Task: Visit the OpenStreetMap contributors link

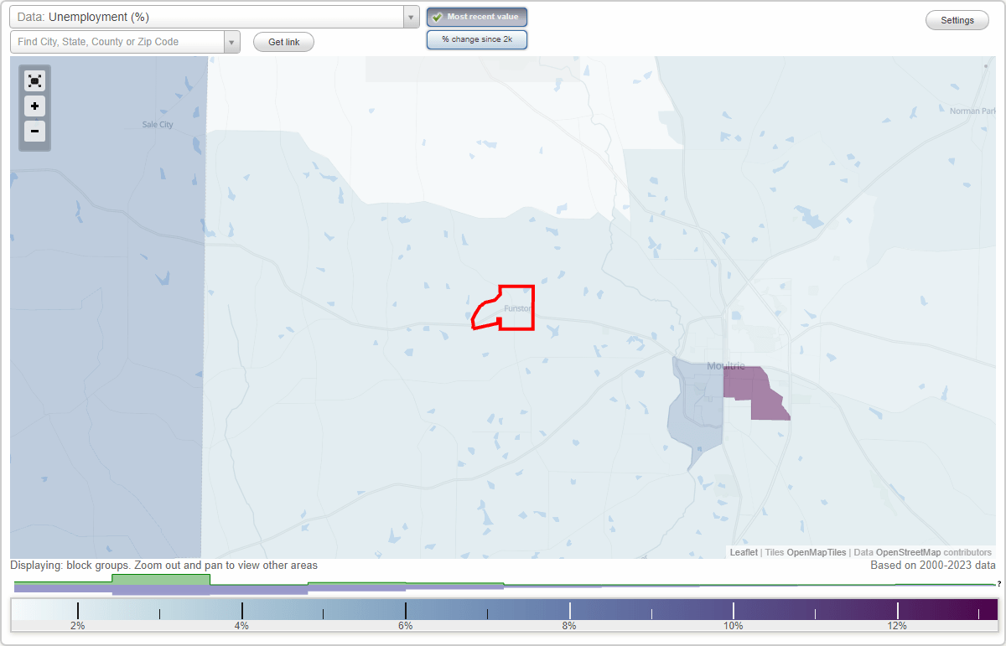Action: pyautogui.click(x=907, y=552)
